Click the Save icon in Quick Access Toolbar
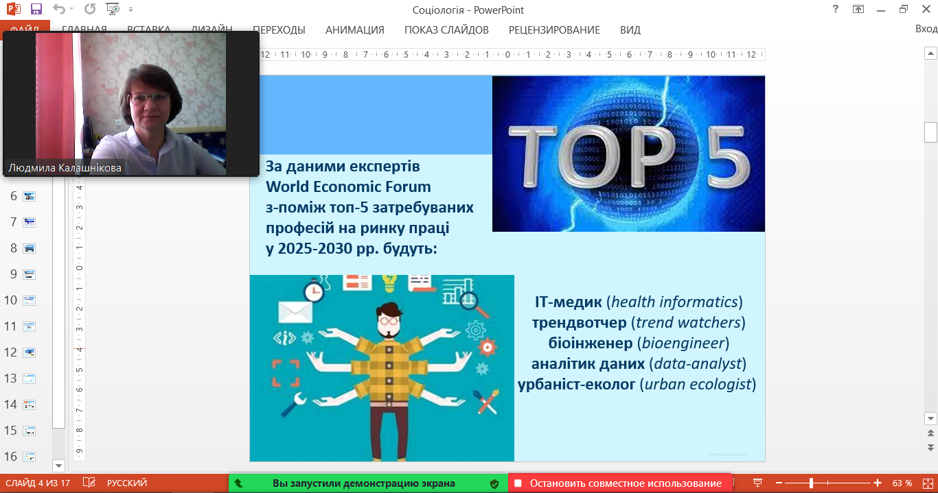Viewport: 938px width, 493px height. [x=36, y=10]
